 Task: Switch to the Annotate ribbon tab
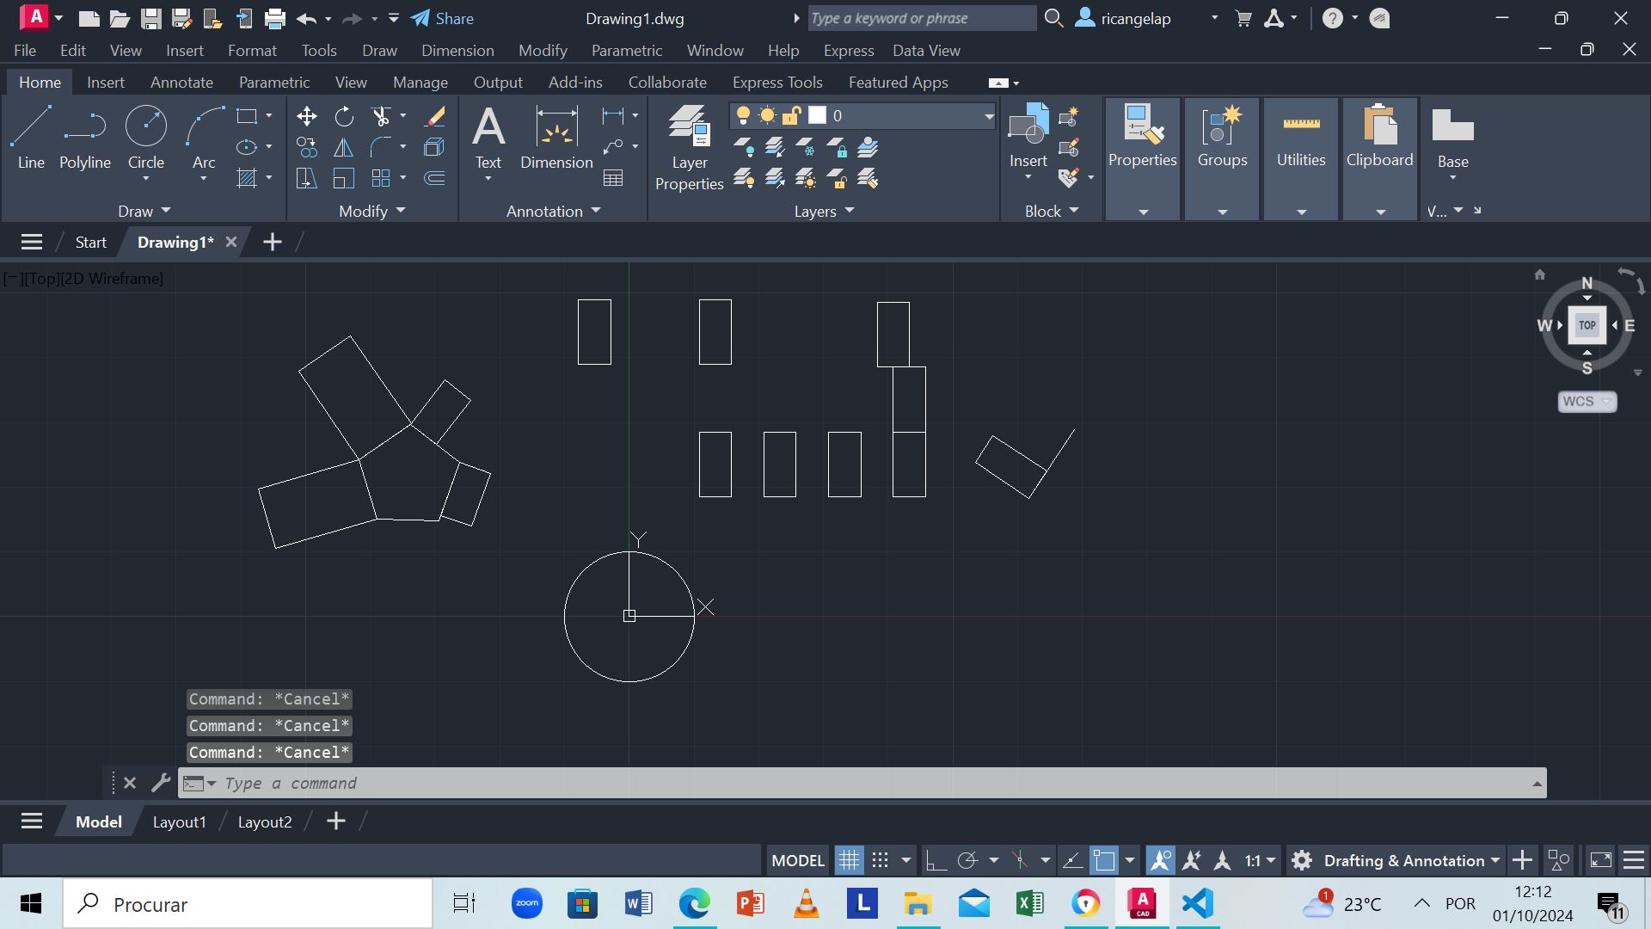tap(181, 82)
